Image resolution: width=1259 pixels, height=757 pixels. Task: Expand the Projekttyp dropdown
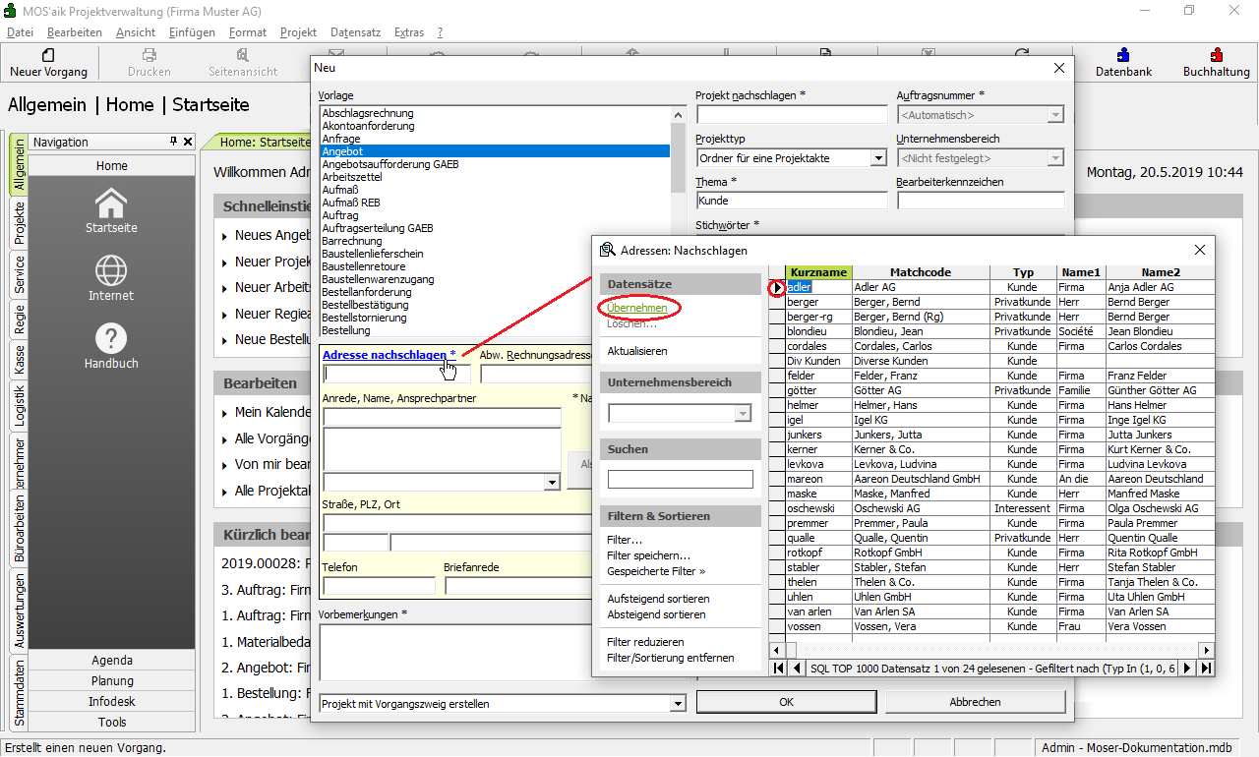tap(878, 158)
